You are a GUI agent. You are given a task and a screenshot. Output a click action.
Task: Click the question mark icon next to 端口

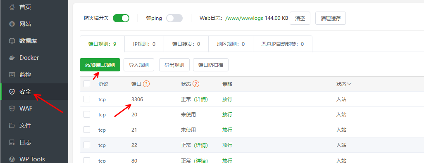tap(146, 84)
